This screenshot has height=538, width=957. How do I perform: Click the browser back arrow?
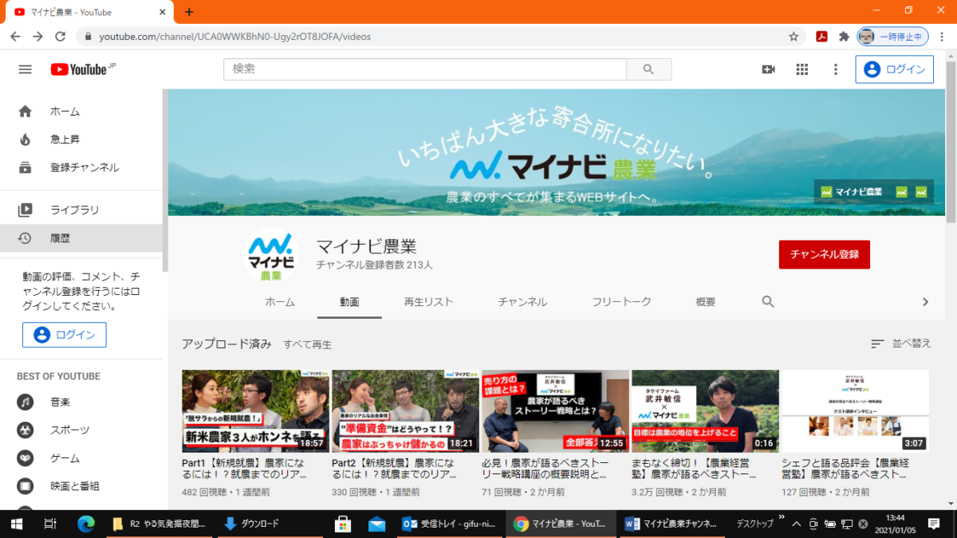(x=16, y=37)
